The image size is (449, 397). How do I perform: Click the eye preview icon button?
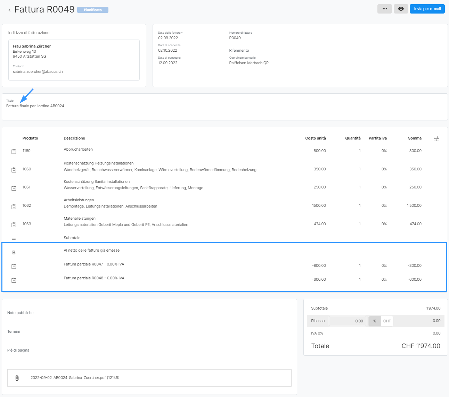(x=401, y=9)
